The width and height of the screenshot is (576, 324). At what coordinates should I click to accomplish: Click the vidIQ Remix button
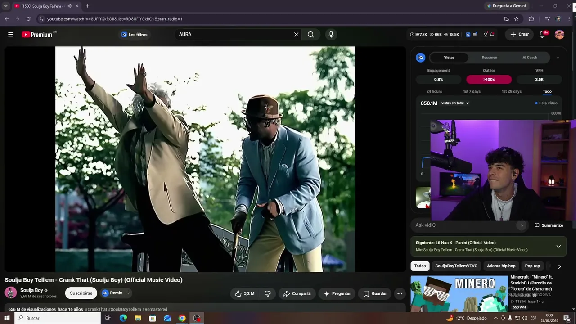112,293
